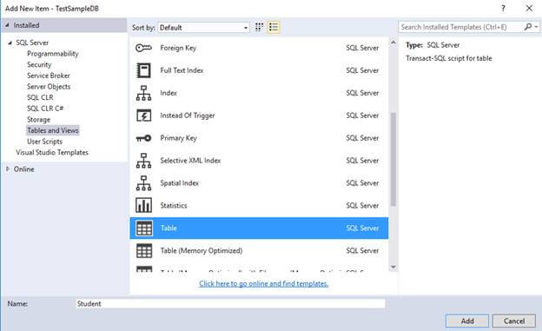Viewport: 542px width, 331px height.
Task: Click the Statistics bar chart icon
Action: pos(143,205)
